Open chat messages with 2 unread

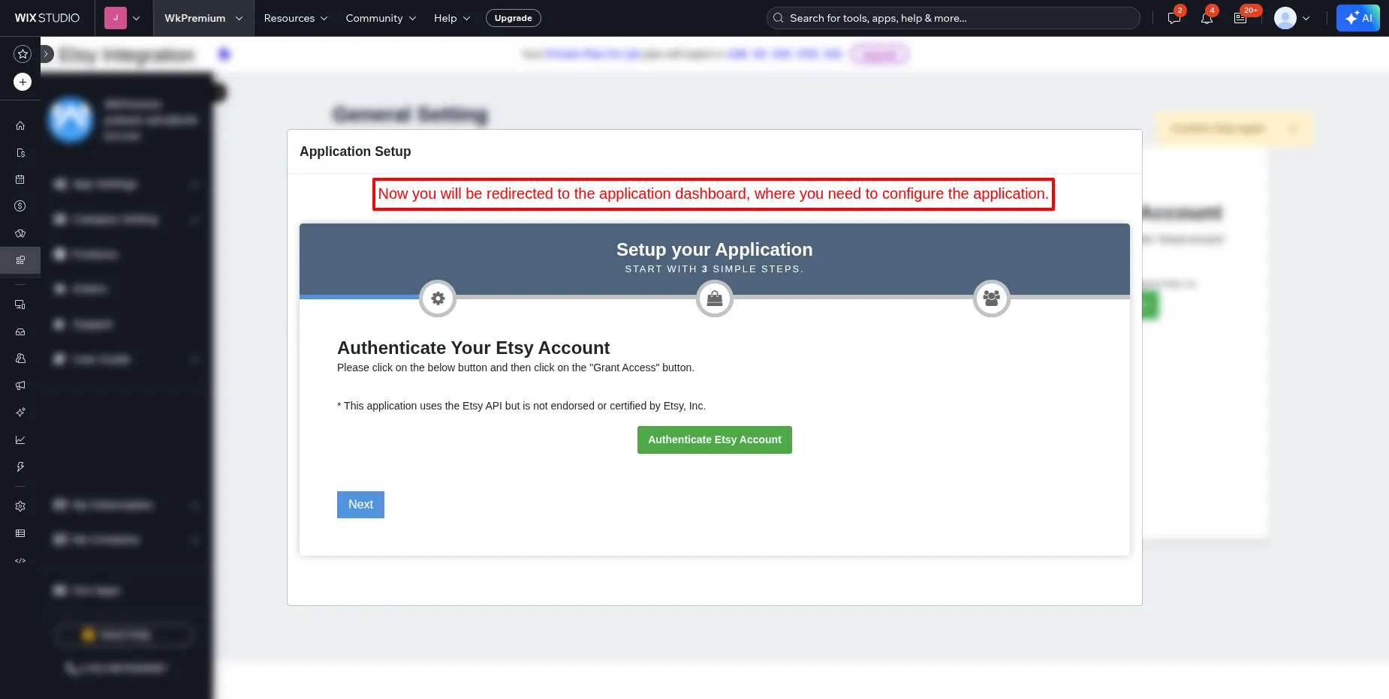pyautogui.click(x=1174, y=17)
